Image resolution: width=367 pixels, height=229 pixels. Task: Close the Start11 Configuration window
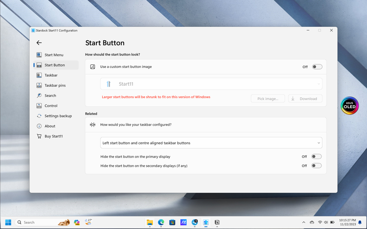pos(331,30)
